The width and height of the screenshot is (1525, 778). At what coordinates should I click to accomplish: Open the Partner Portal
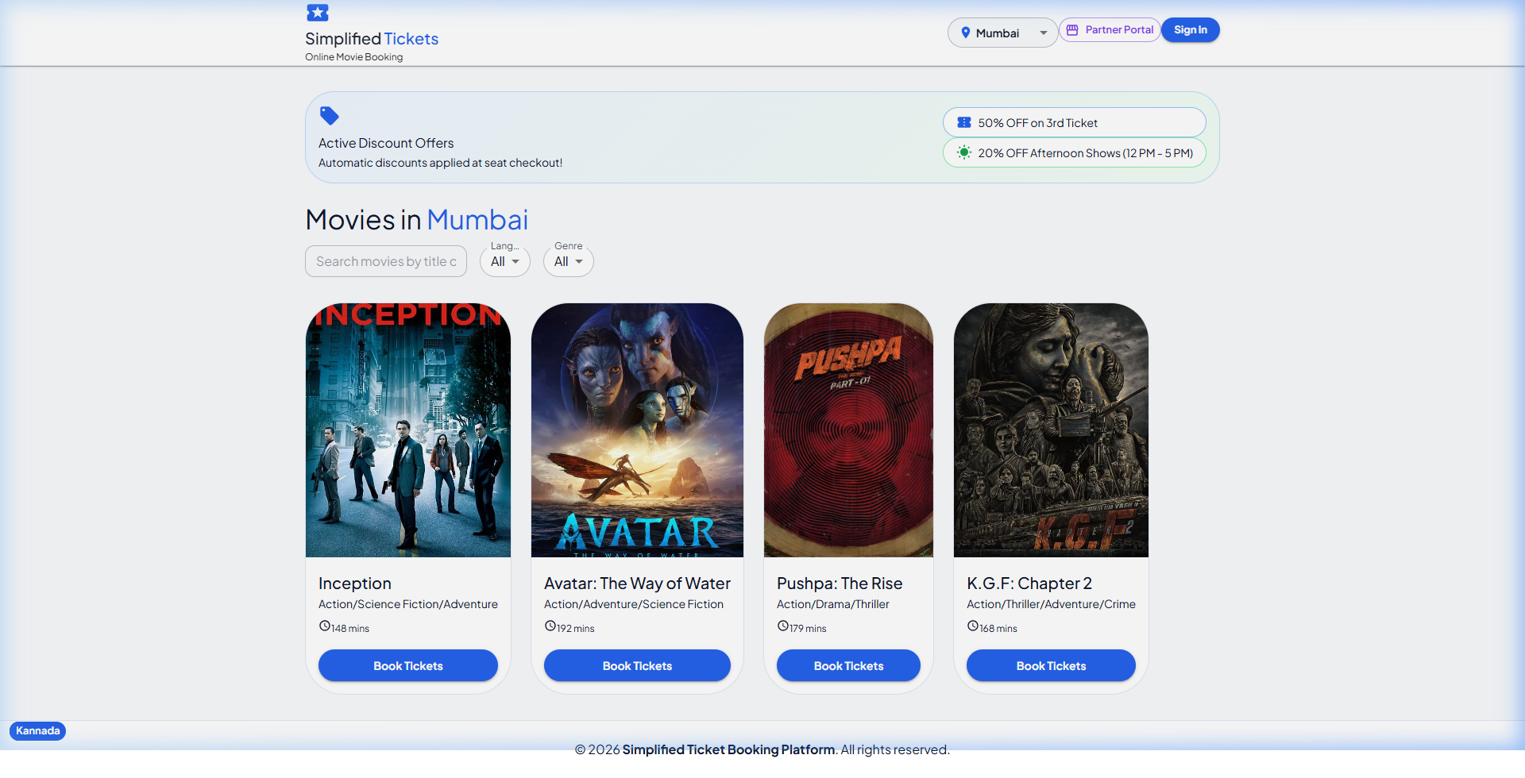tap(1110, 30)
